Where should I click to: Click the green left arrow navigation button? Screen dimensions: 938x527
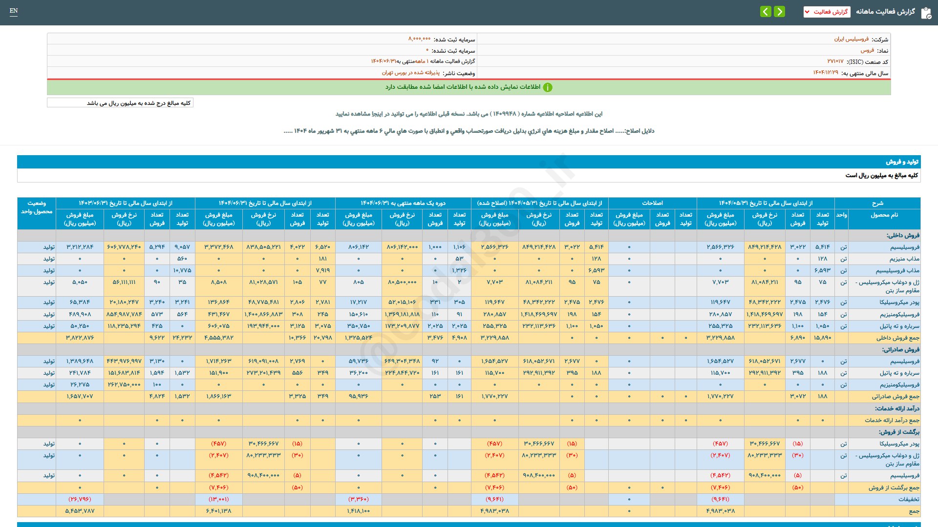coord(766,12)
